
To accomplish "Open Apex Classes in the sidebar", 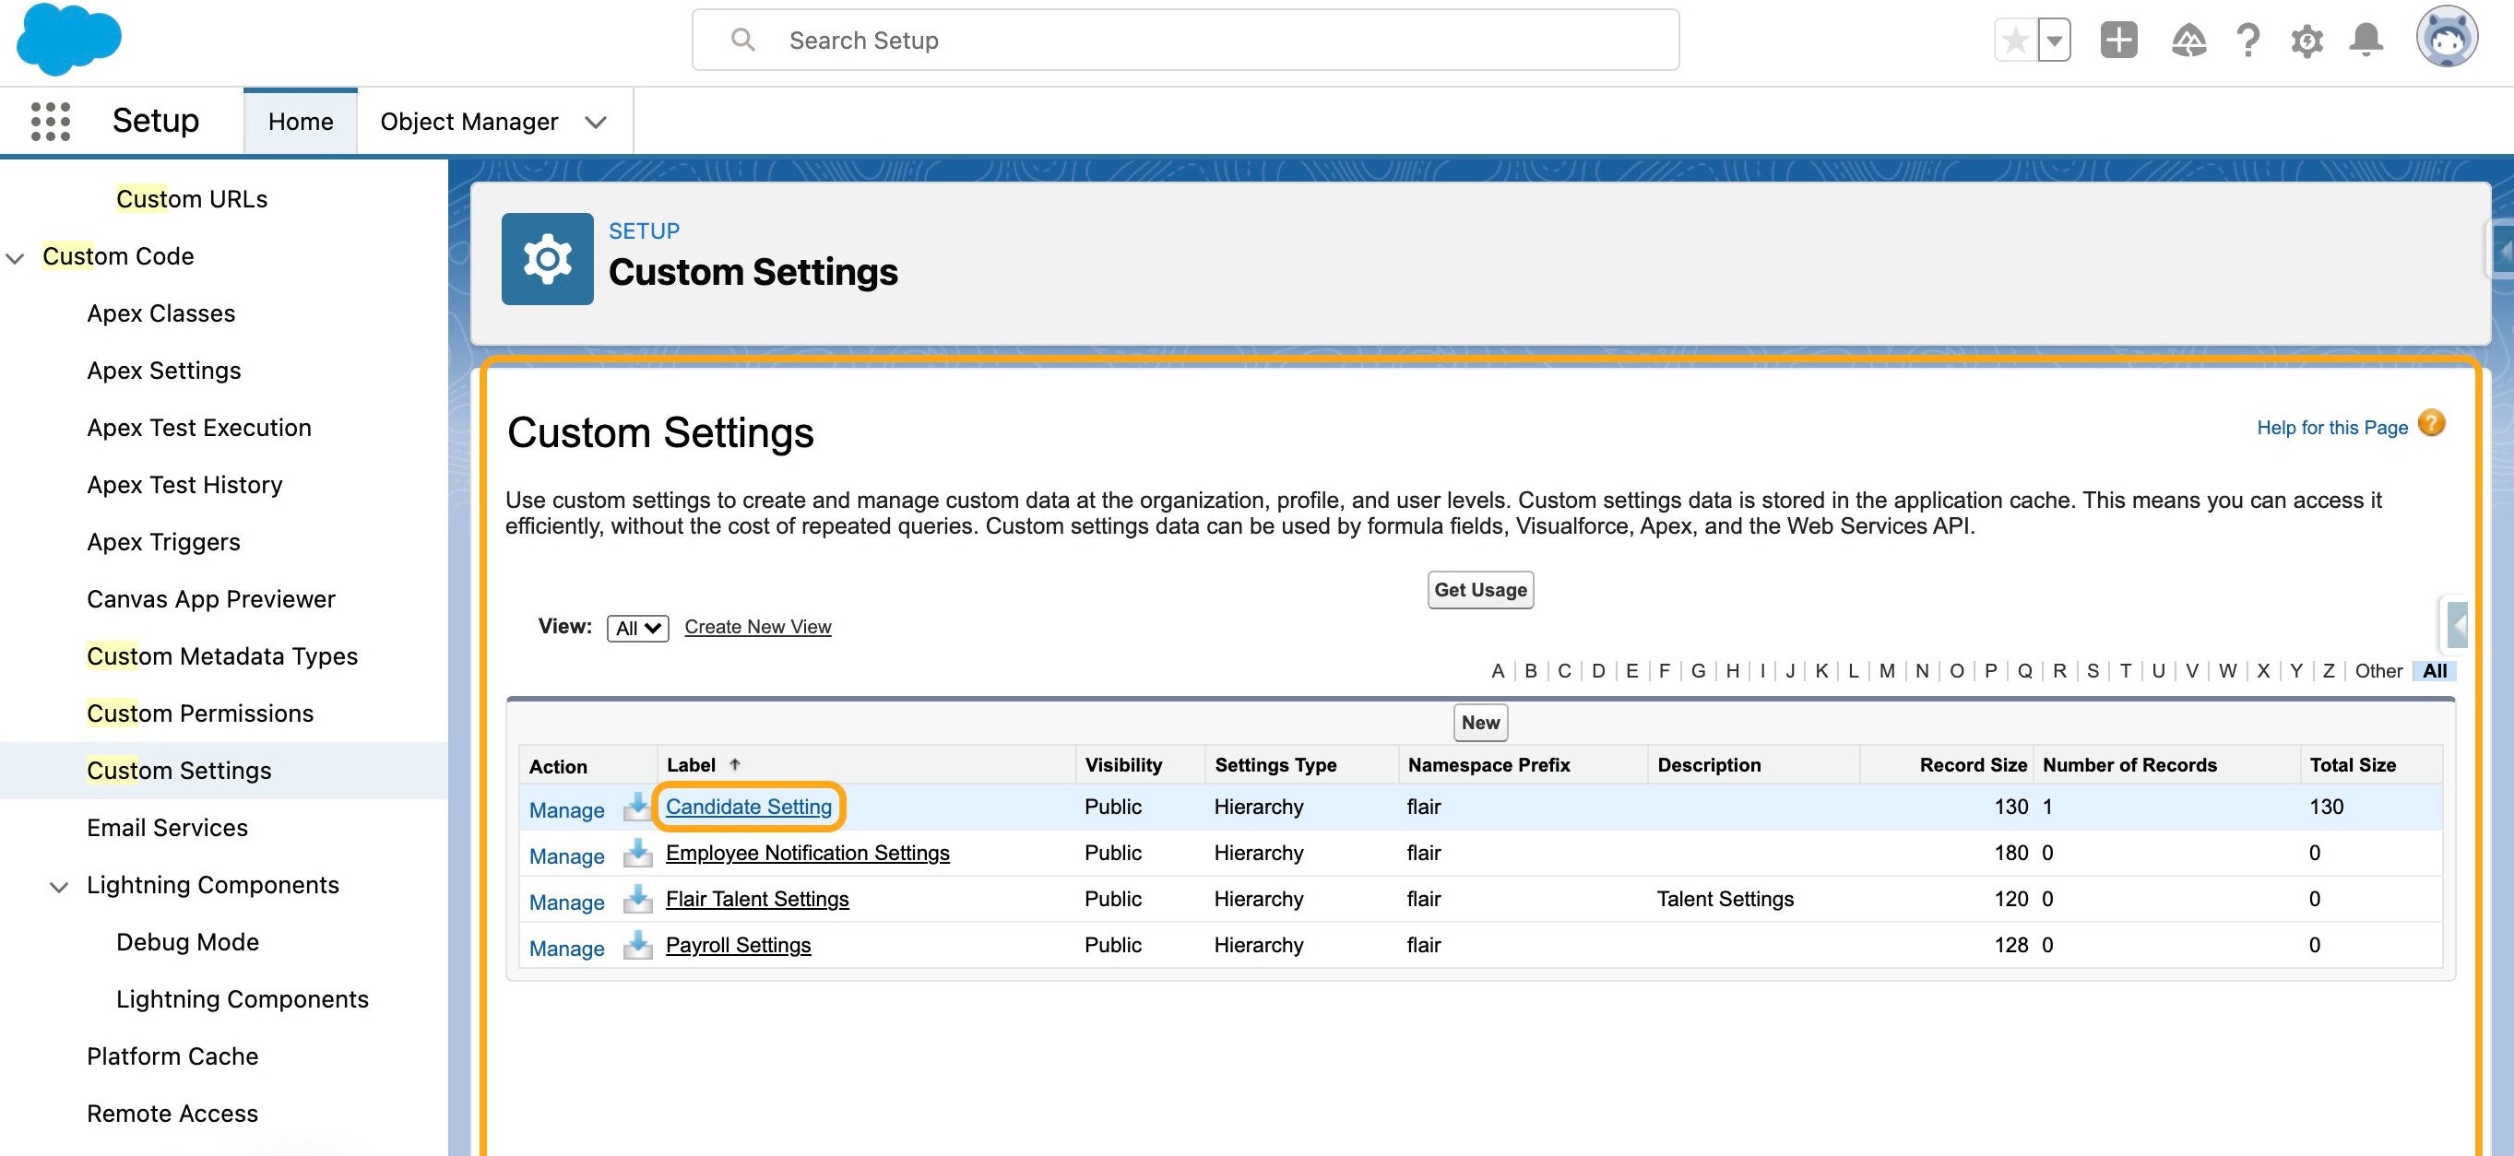I will point(161,313).
